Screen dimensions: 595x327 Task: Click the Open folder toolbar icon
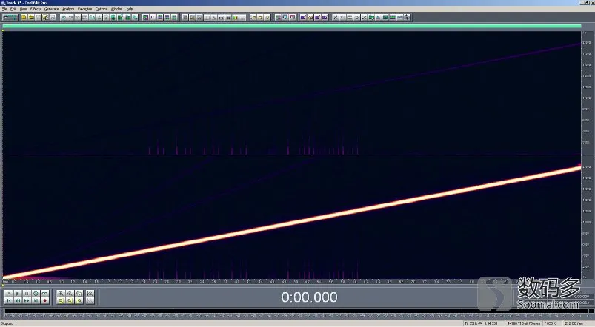31,17
